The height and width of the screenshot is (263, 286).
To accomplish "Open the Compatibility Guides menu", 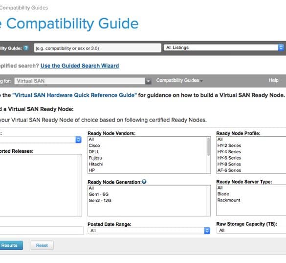I will pyautogui.click(x=179, y=80).
